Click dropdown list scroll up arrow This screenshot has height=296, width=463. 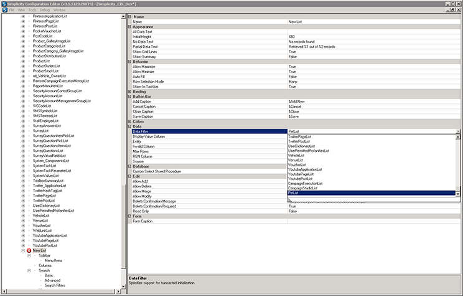[457, 137]
